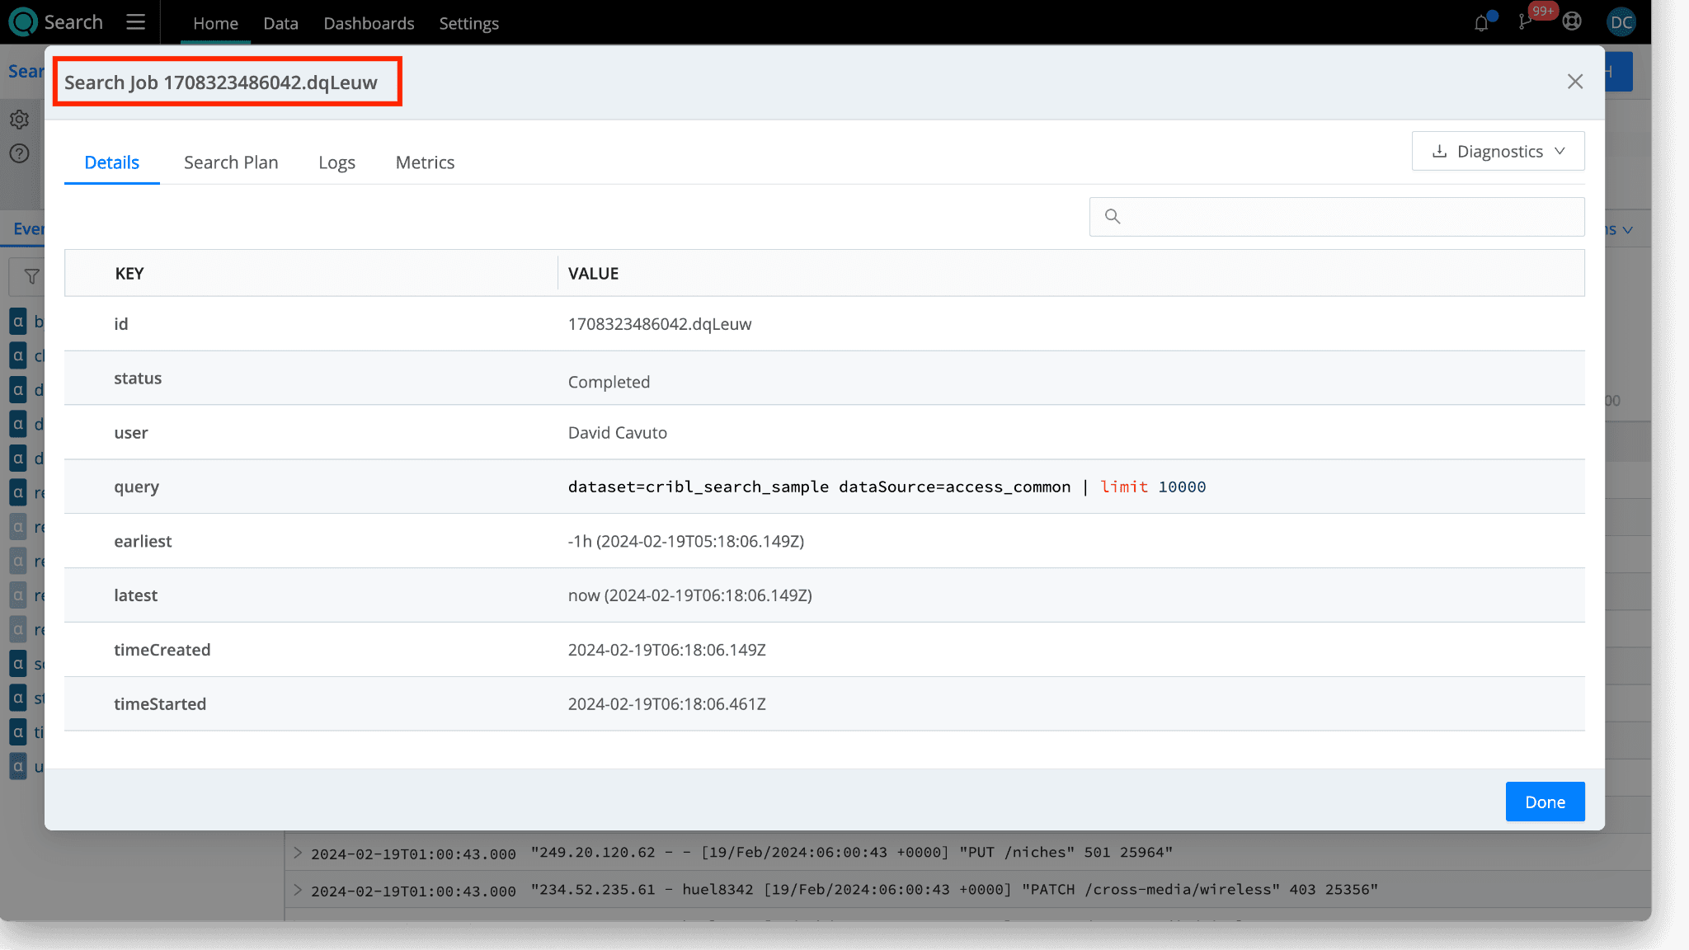Open the DC user avatar menu
The width and height of the screenshot is (1689, 950).
pos(1621,22)
